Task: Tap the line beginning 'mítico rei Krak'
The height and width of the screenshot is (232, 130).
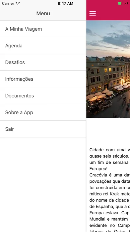Action: click(110, 194)
